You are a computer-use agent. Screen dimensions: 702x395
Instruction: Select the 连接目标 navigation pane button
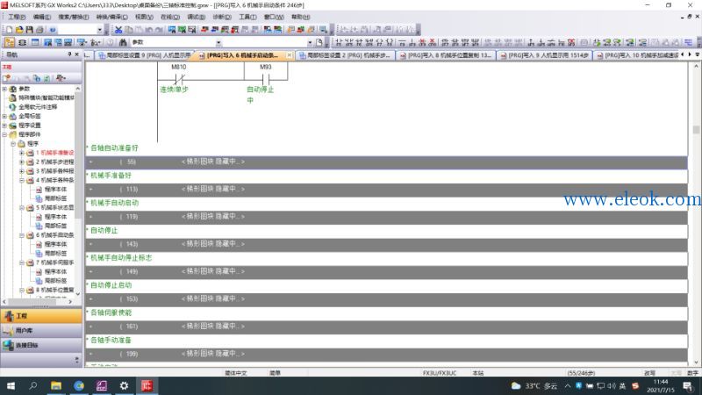40,345
